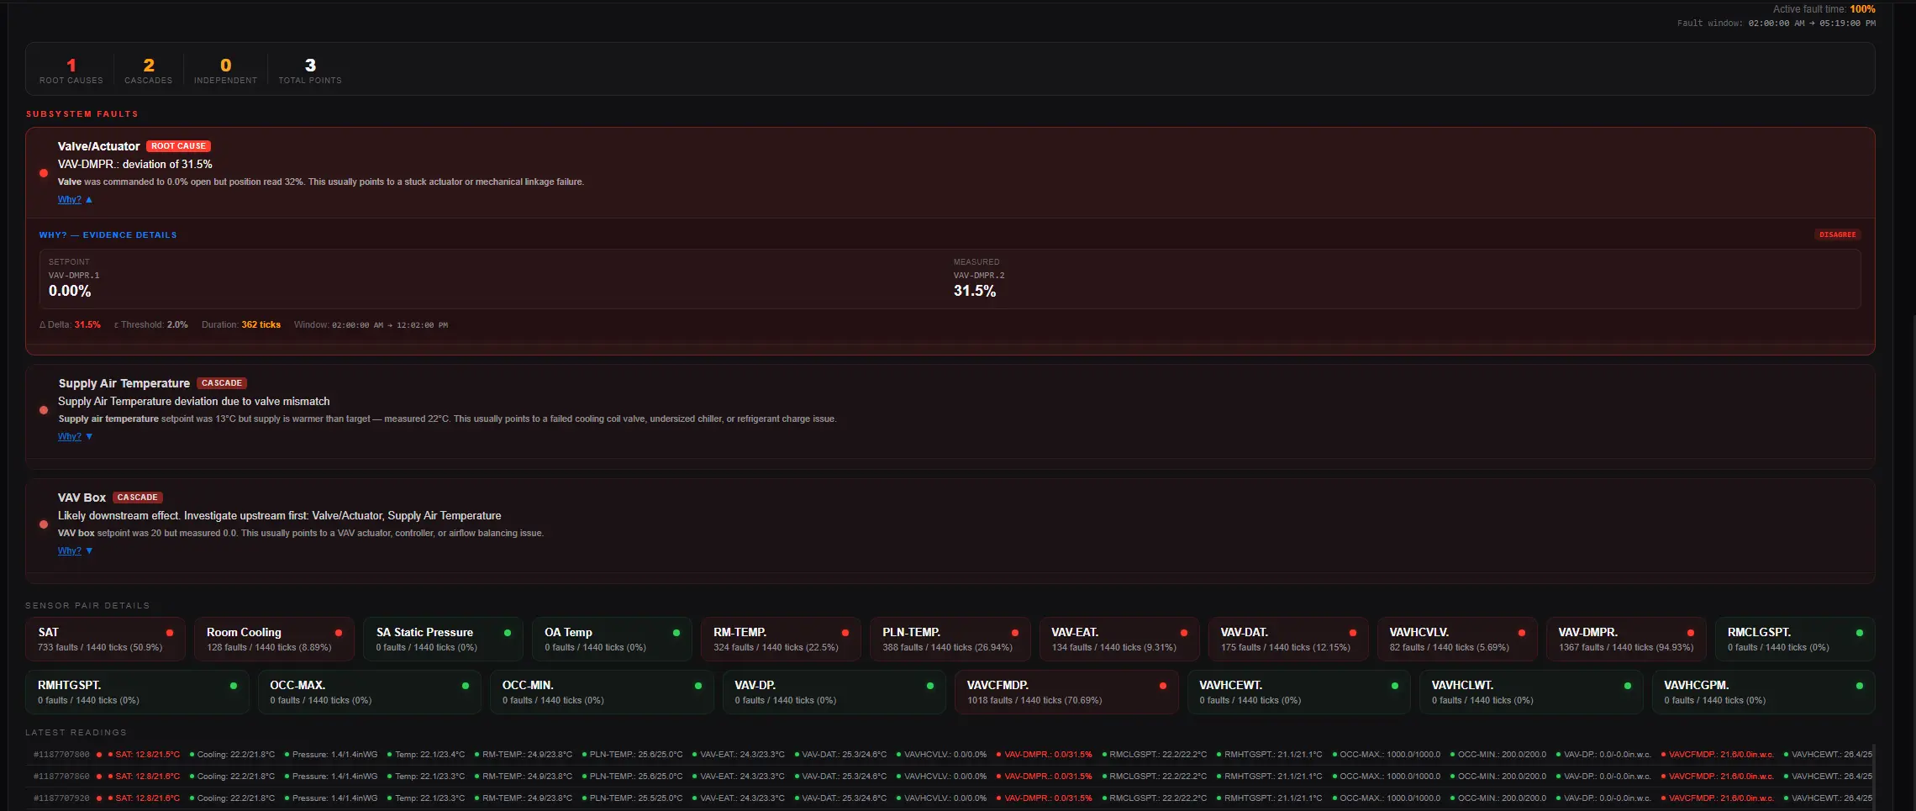Screen dimensions: 1916x811
Task: Expand Why? under VAV Box fault
Action: 75,550
